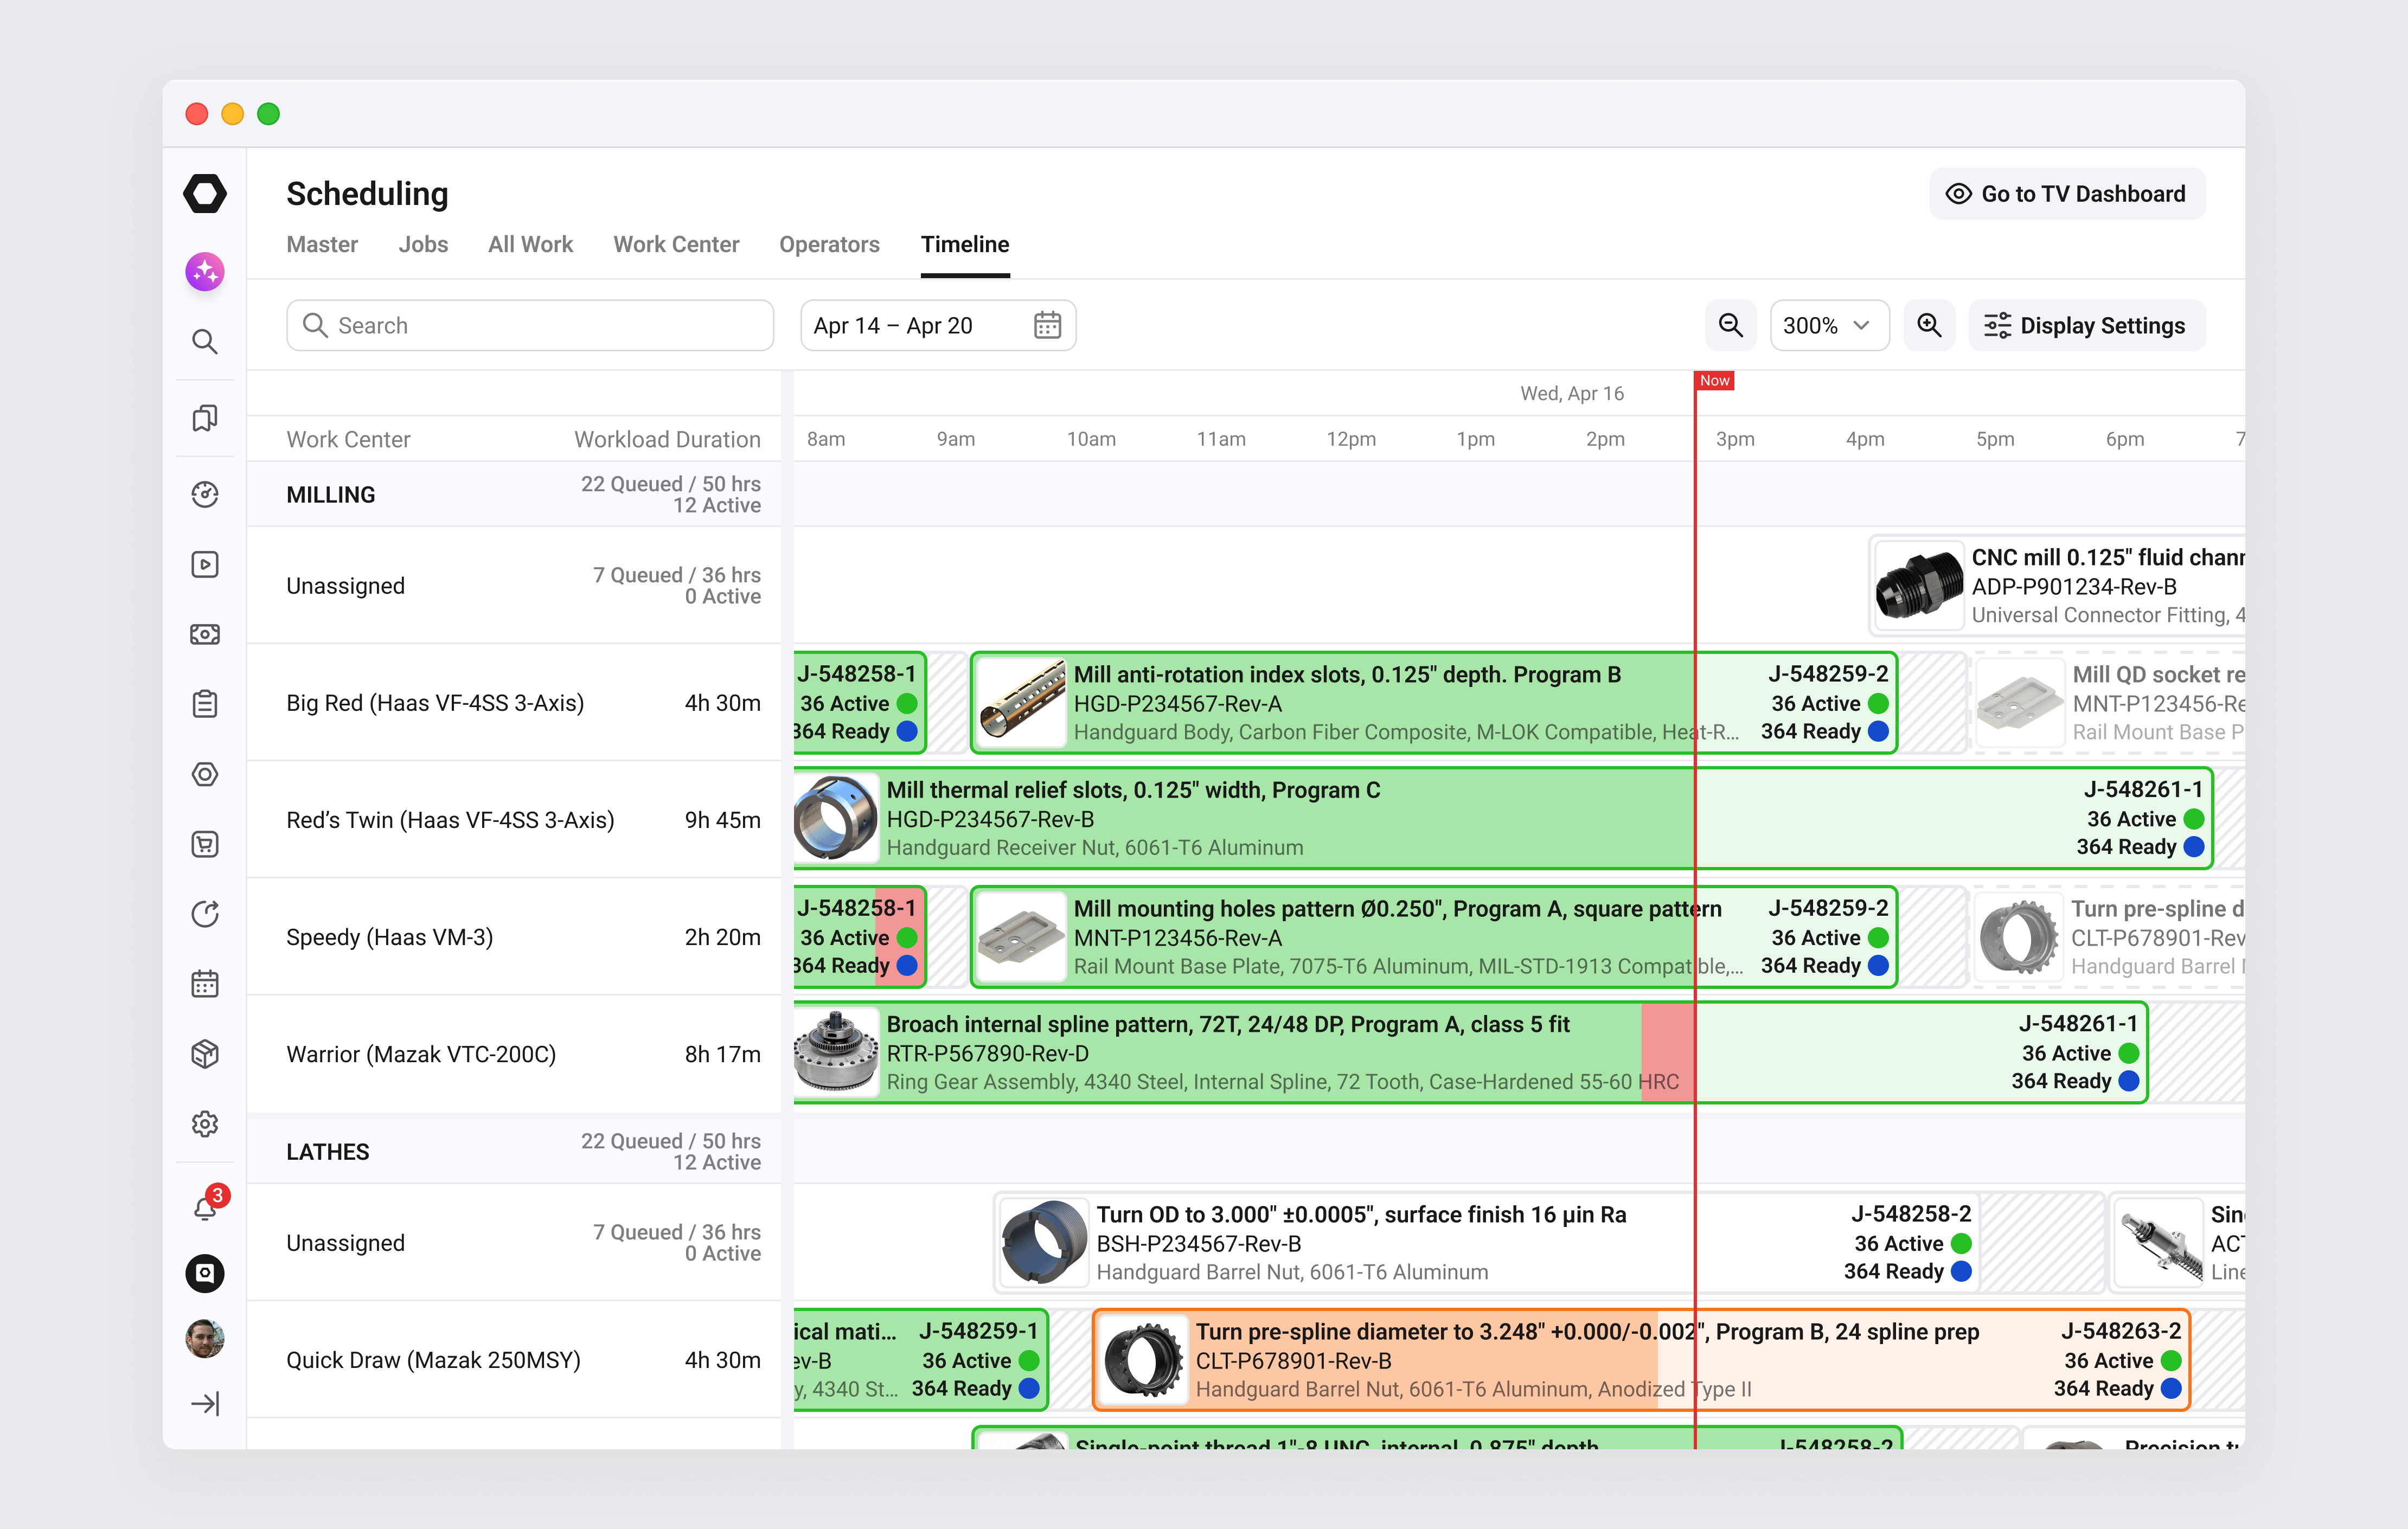
Task: Click the green Active dot on J-548263-2
Action: click(x=2171, y=1360)
